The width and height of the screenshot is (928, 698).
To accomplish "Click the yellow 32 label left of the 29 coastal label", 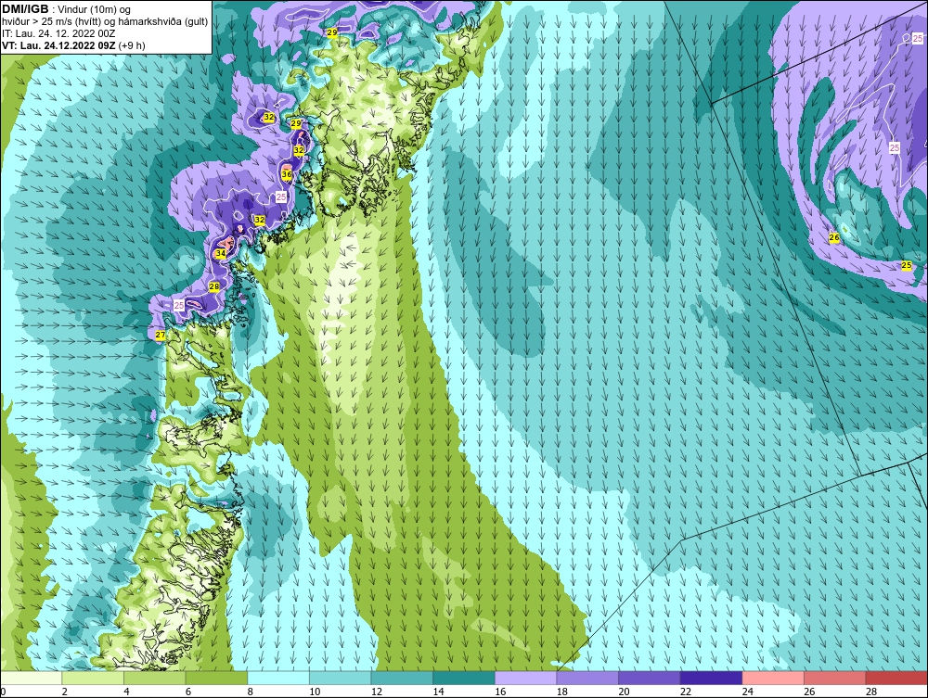I will 269,117.
